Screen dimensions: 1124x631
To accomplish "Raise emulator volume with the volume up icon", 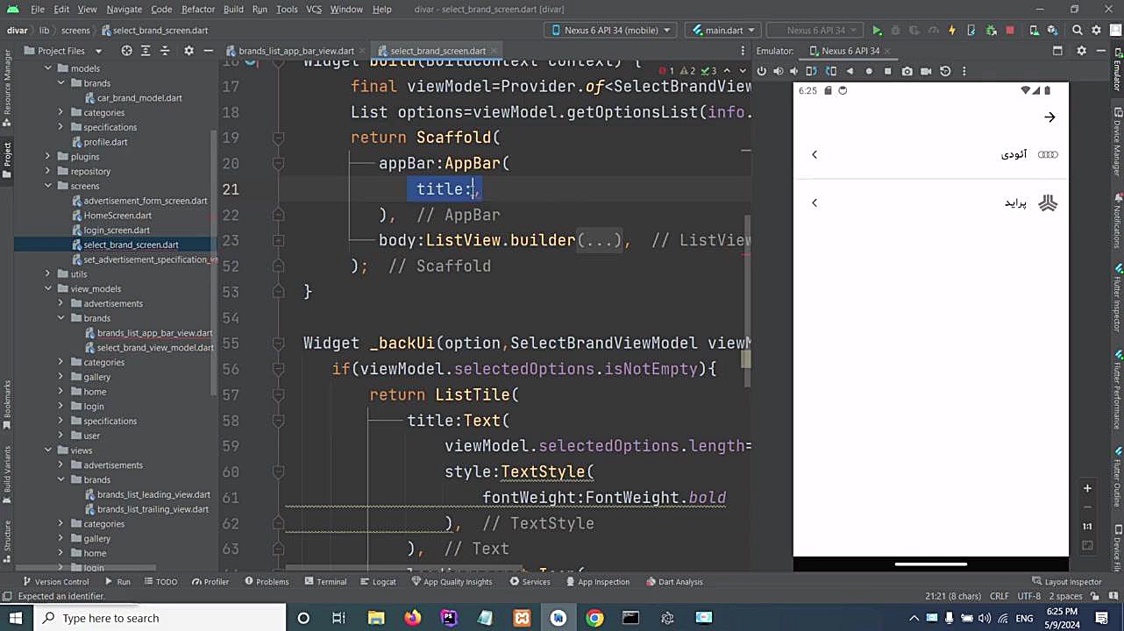I will [x=778, y=71].
